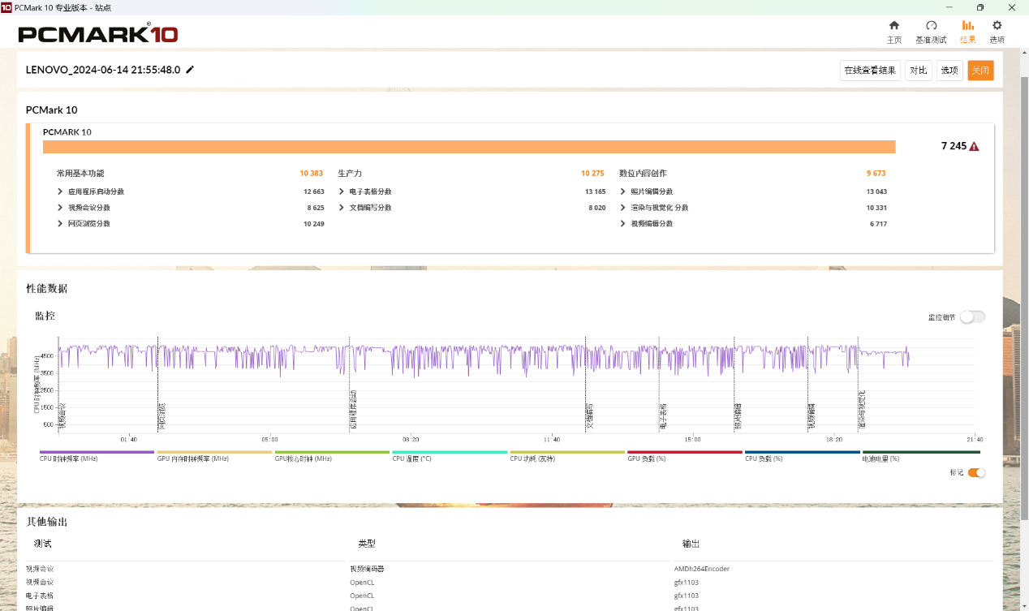Open the 选项 gear icon in top navigation
This screenshot has width=1029, height=611.
tap(997, 26)
